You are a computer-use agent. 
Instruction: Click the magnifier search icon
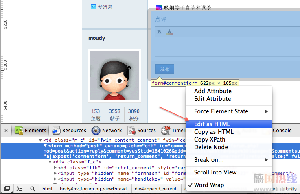pos(32,189)
